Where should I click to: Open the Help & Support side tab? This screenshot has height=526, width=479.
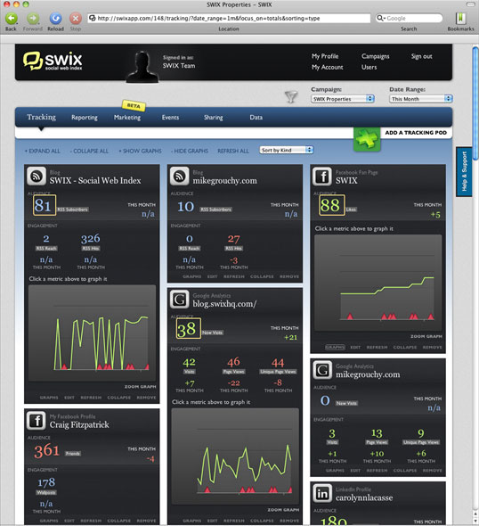464,171
